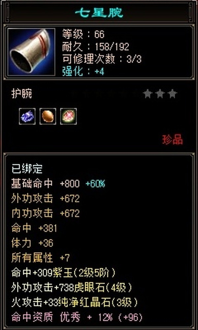198x330 pixels.
Task: Click the 所有属性 +7 line
Action: point(41,258)
